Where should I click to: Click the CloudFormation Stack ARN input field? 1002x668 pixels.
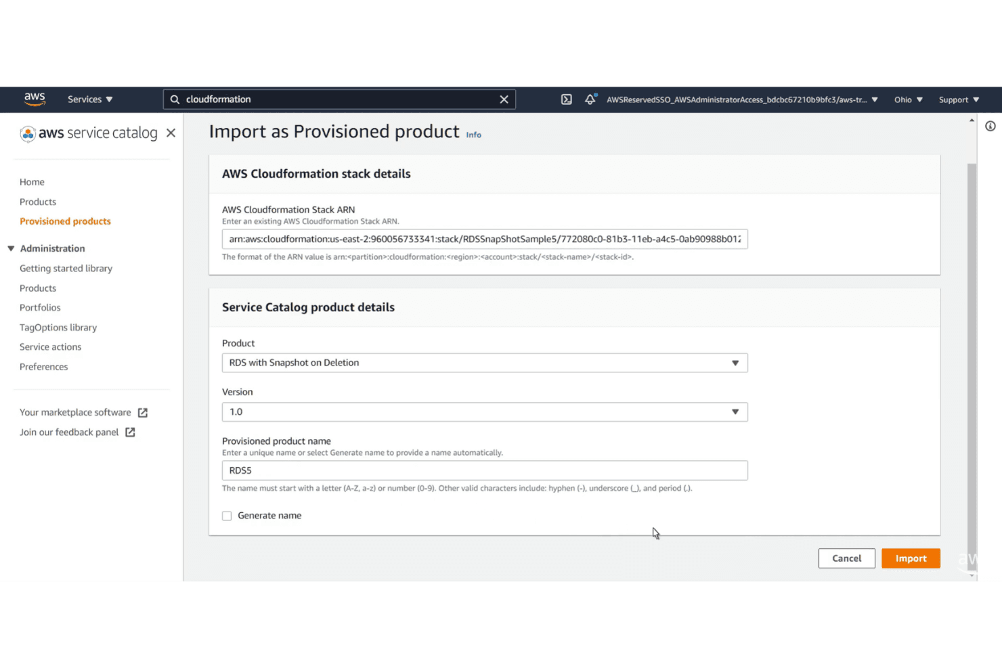tap(485, 240)
